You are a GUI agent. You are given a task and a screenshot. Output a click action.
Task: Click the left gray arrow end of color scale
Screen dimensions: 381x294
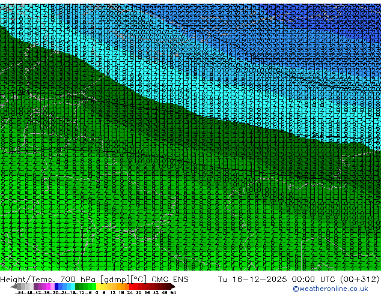pyautogui.click(x=14, y=286)
